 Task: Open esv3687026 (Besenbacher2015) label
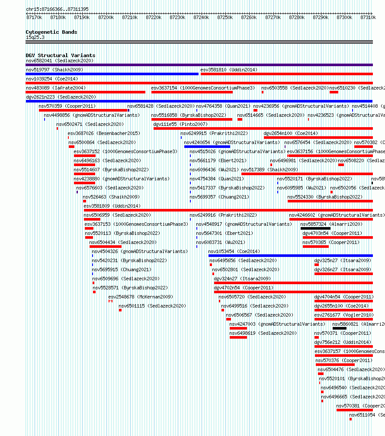tap(104, 134)
